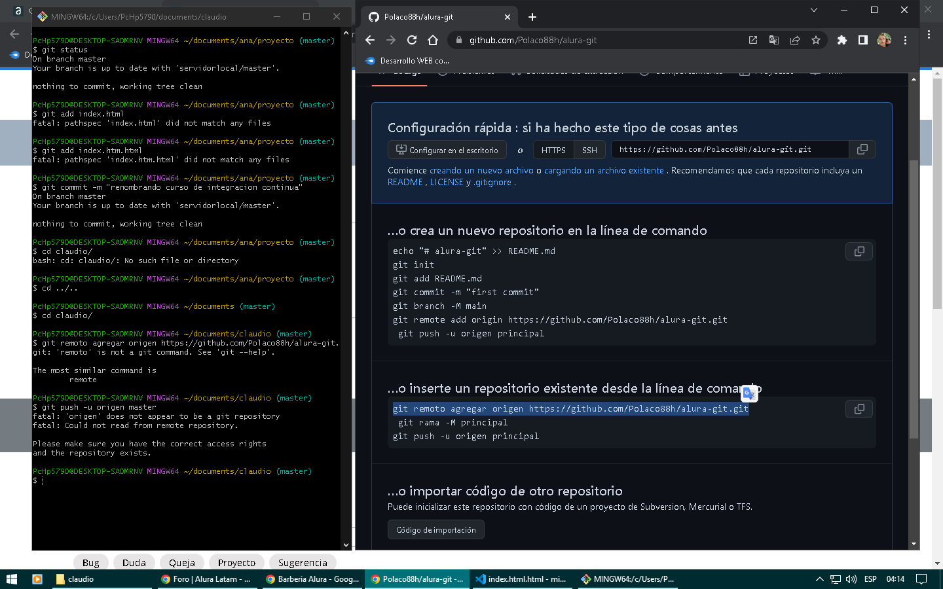Screen dimensions: 943x589
Task: Open the Chrome profile avatar
Action: click(884, 40)
